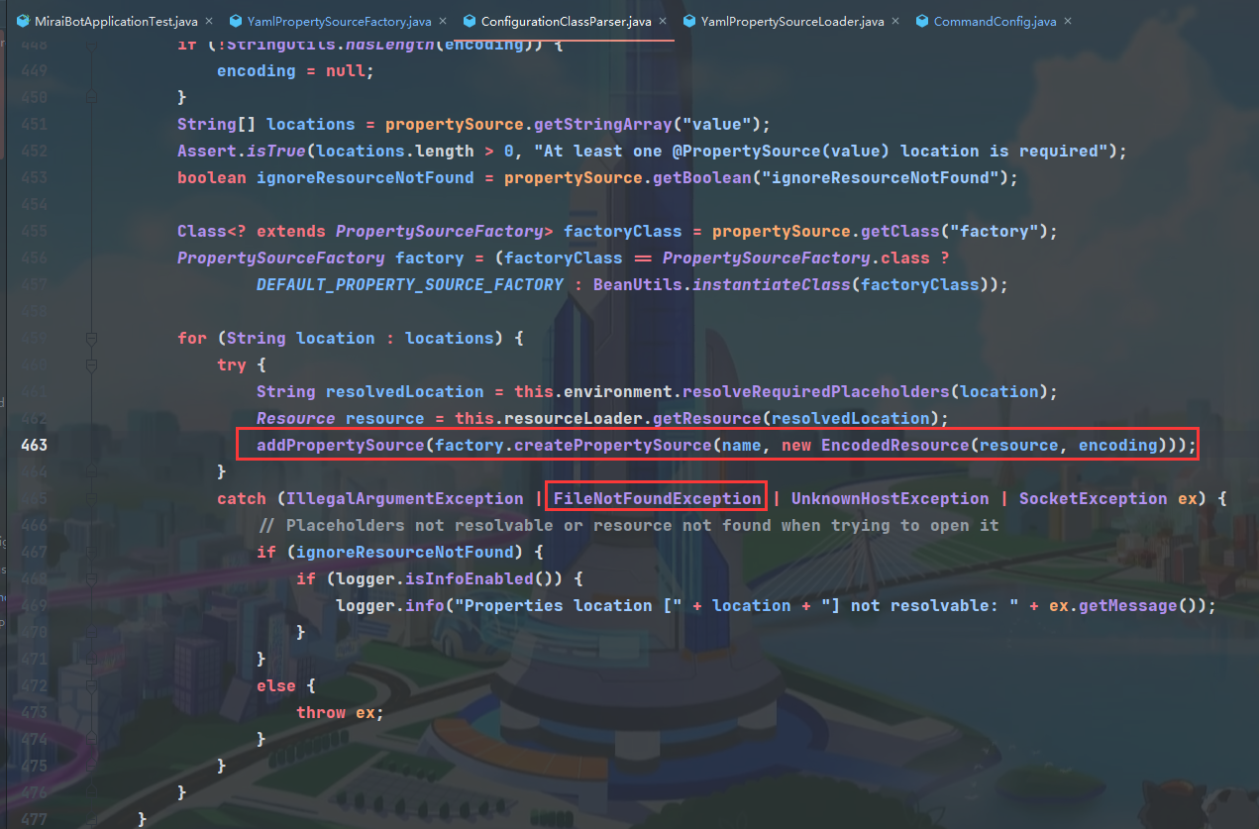Click the CommandConfig.java file icon

click(x=922, y=21)
